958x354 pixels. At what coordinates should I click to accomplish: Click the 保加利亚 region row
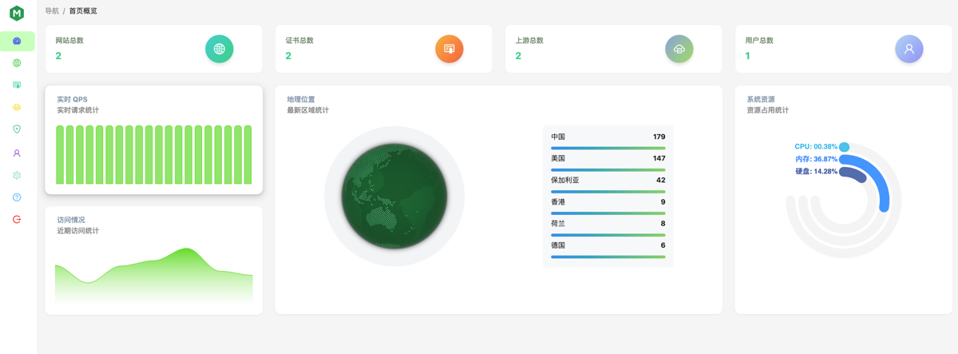(x=608, y=180)
